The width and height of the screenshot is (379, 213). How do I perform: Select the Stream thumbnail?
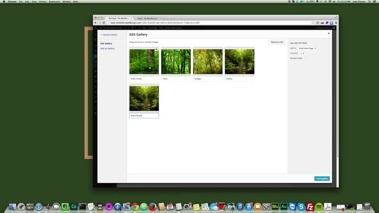[239, 62]
